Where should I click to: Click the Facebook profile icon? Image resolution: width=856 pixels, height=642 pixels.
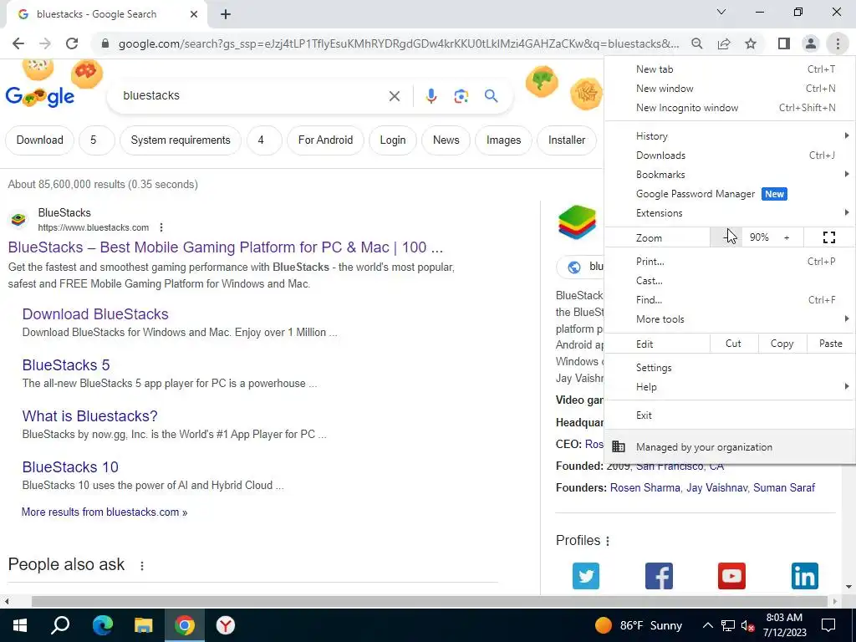[x=659, y=576]
